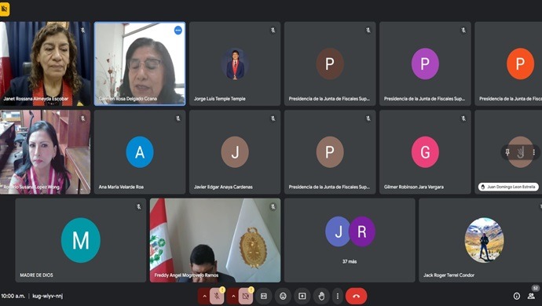
Task: Click muted mic icon on Janet Rossana tile
Action: pyautogui.click(x=83, y=31)
